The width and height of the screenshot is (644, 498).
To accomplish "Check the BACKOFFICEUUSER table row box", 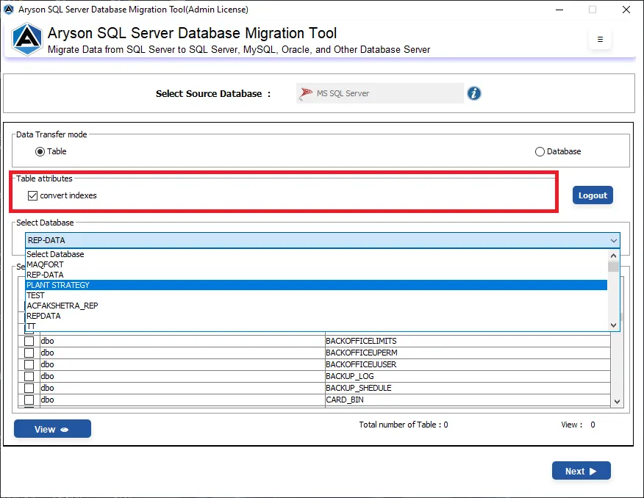I will coord(29,364).
